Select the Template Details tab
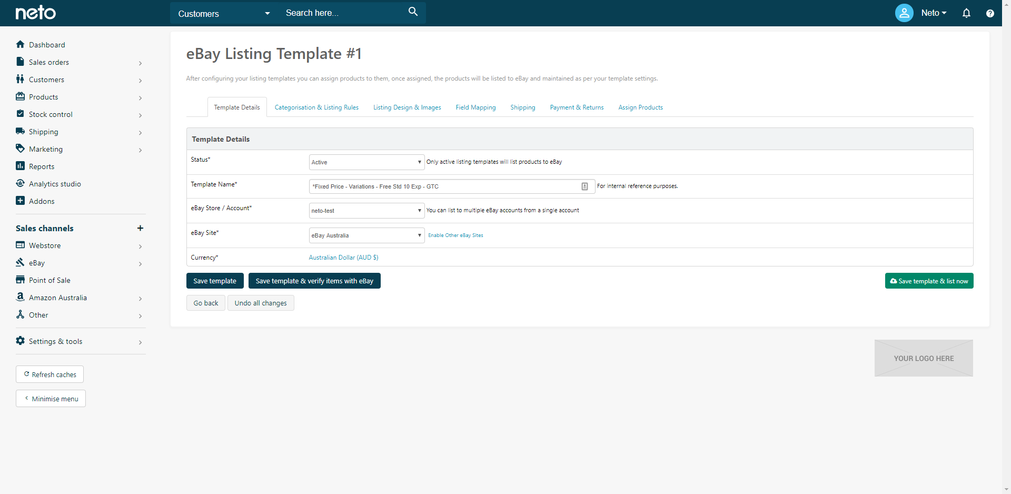1011x494 pixels. click(237, 107)
